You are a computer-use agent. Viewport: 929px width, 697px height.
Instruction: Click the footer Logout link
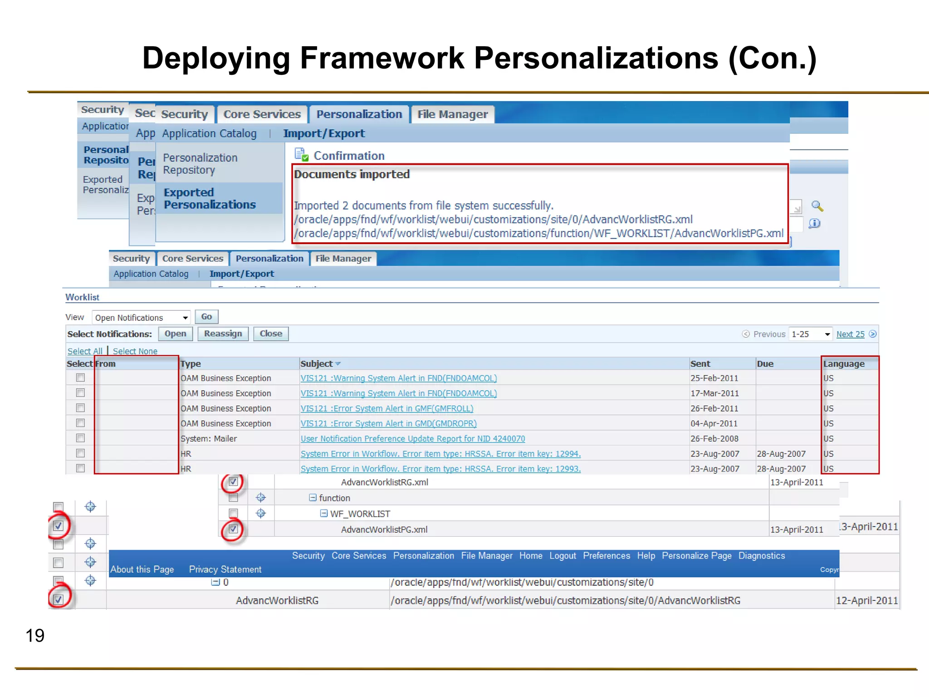[562, 556]
